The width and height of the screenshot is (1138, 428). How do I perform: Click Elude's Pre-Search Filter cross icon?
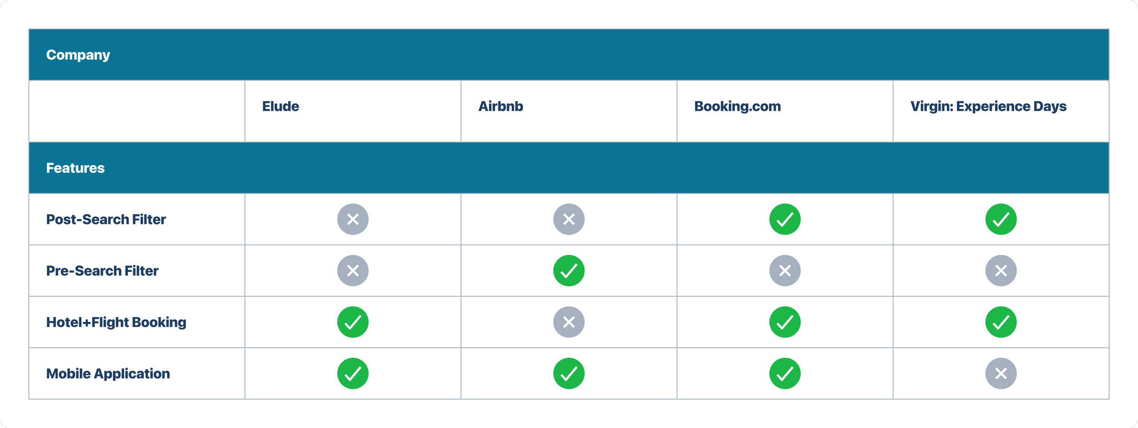[353, 270]
